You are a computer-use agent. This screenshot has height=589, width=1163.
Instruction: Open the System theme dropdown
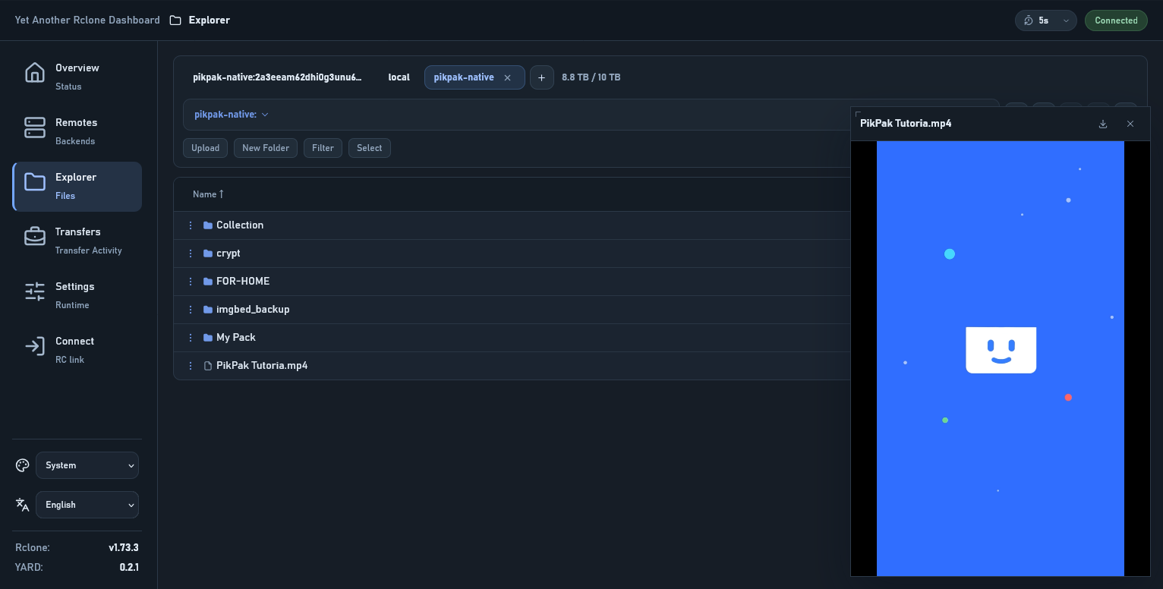(87, 465)
